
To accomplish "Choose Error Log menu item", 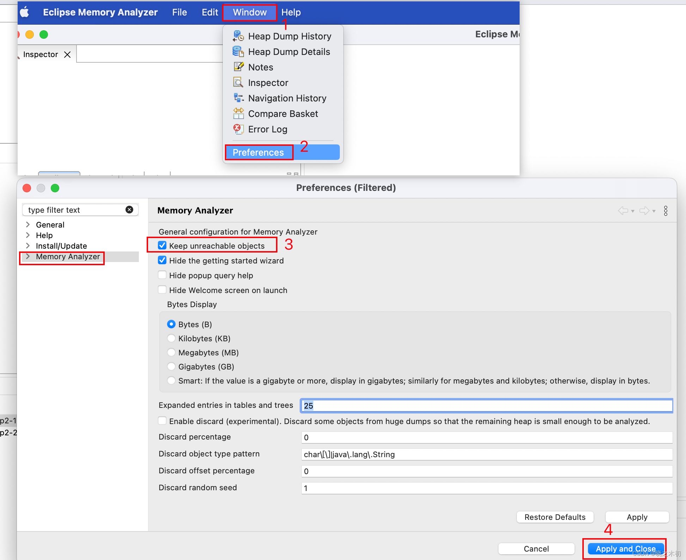I will 282,129.
